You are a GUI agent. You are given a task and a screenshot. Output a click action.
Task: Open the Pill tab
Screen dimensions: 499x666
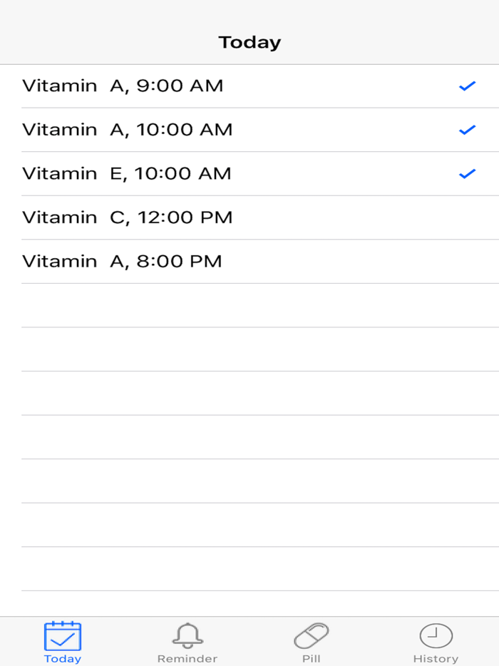(x=312, y=640)
